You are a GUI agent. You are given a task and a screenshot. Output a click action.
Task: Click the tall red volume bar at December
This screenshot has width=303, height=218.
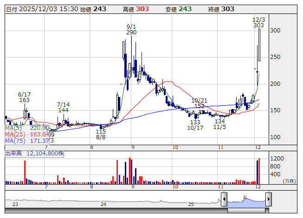pos(259,171)
